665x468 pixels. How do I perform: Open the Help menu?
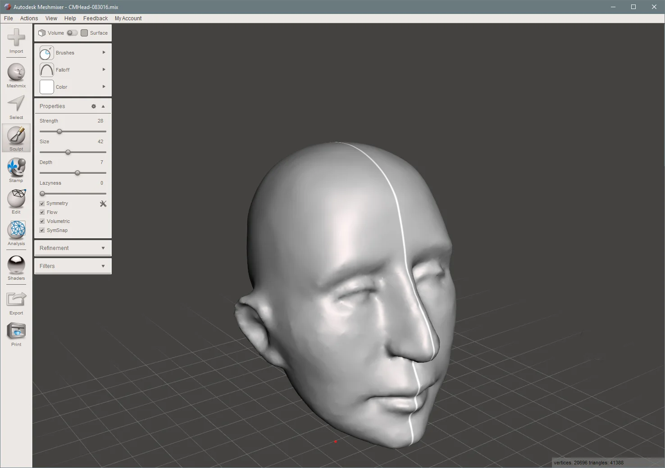70,18
